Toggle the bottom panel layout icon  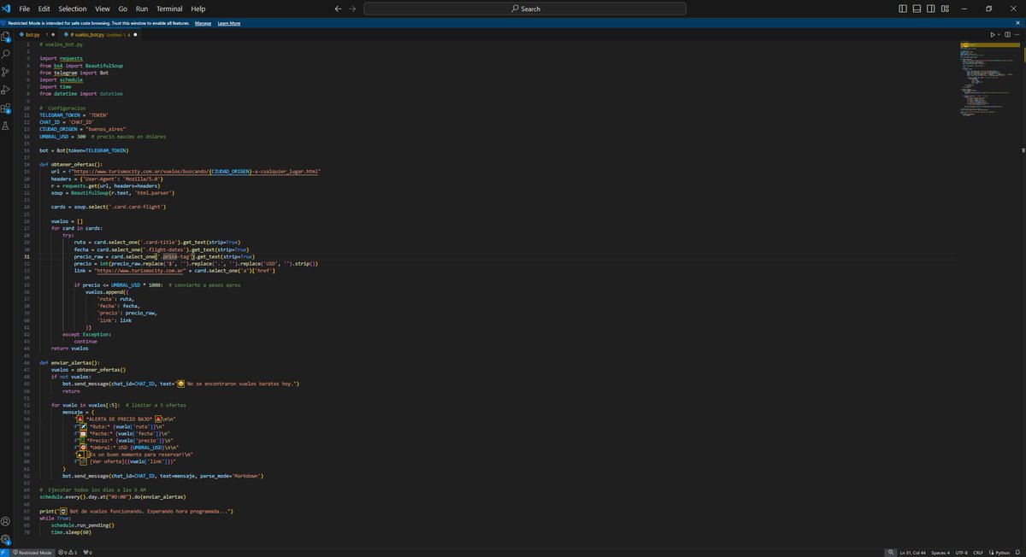pos(917,9)
